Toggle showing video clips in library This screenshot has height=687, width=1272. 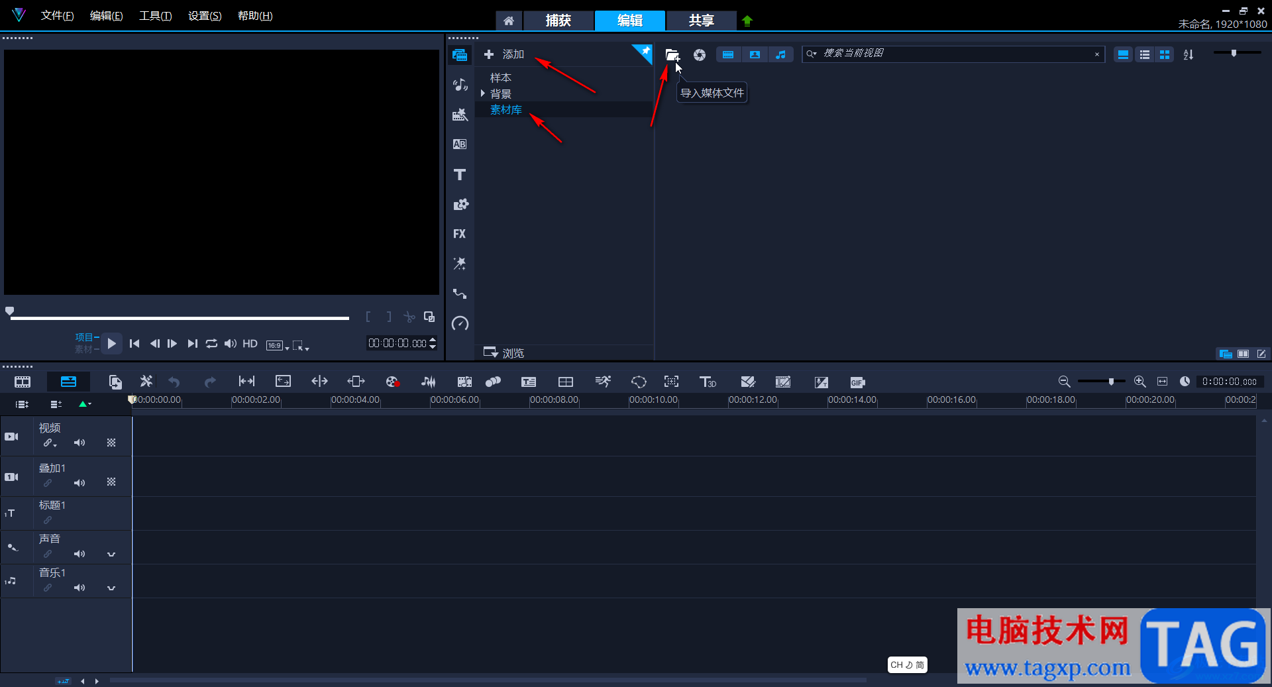728,55
